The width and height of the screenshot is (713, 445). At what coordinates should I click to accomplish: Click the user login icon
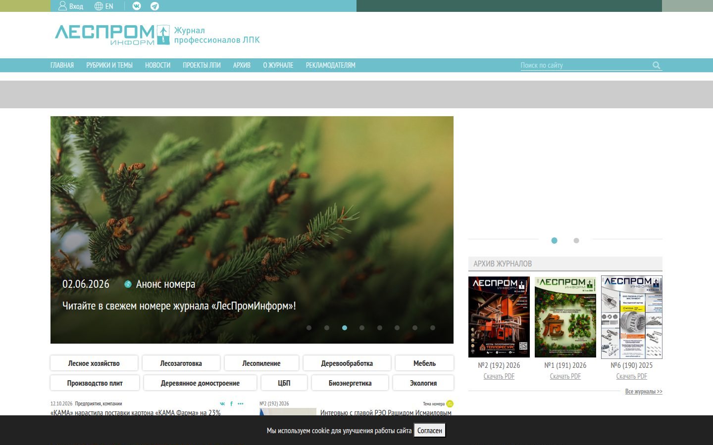click(62, 6)
